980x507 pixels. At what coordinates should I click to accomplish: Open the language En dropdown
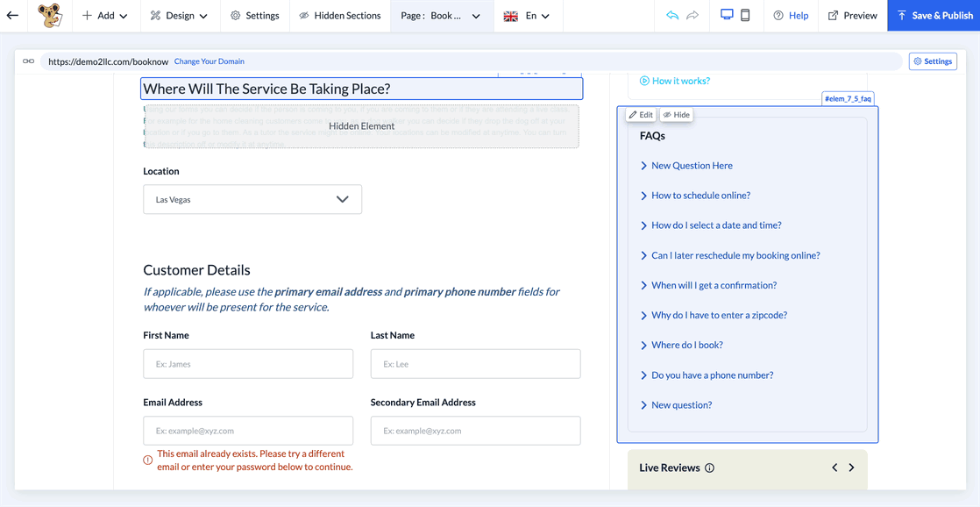coord(527,16)
